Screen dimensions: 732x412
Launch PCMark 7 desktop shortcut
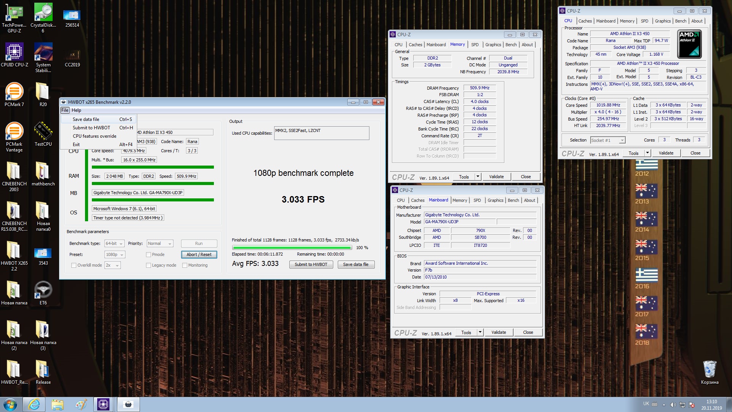pyautogui.click(x=14, y=95)
